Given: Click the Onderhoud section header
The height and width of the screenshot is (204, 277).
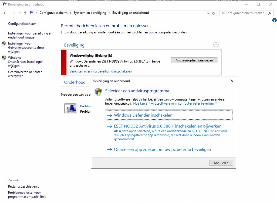Looking at the screenshot, I should tap(75, 82).
